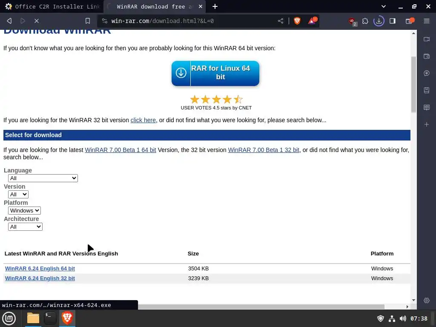This screenshot has width=436, height=327.
Task: Click the Brave browser taskbar icon
Action: [x=67, y=318]
